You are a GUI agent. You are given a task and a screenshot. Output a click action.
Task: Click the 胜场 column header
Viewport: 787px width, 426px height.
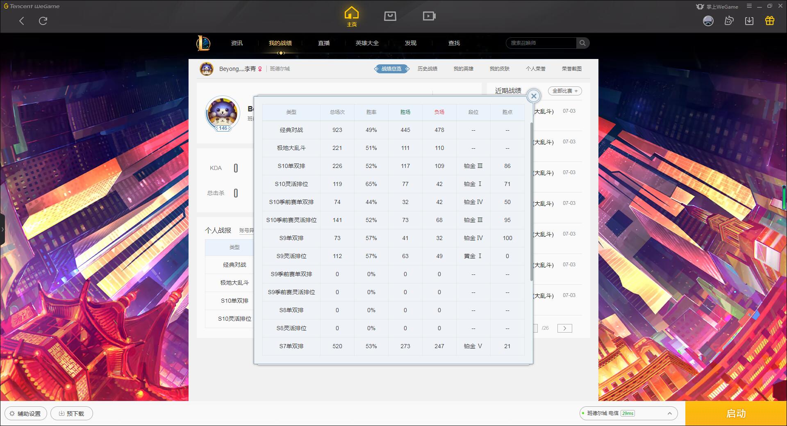[405, 112]
